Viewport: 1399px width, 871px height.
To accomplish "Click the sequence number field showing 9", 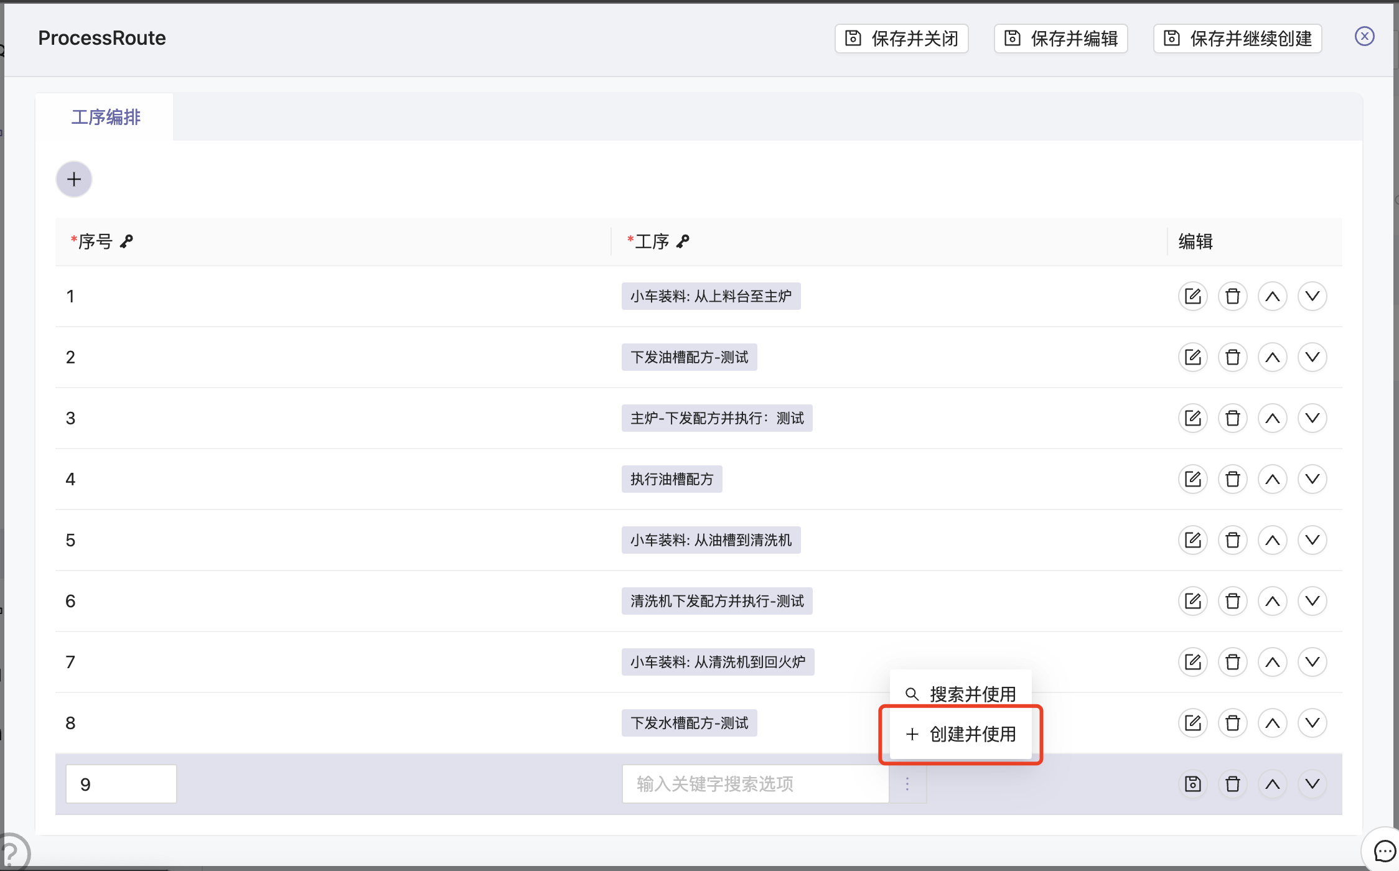I will (x=121, y=784).
